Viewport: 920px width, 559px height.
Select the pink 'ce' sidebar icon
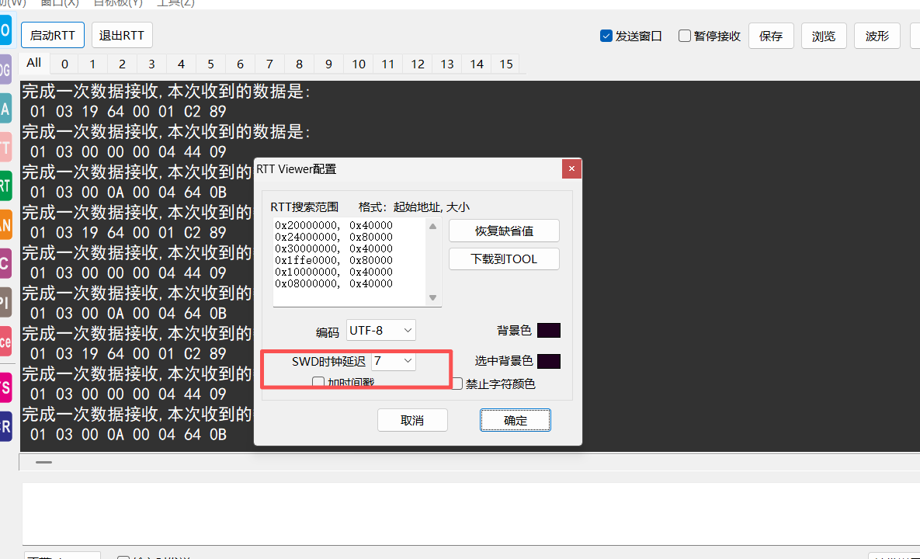point(5,341)
